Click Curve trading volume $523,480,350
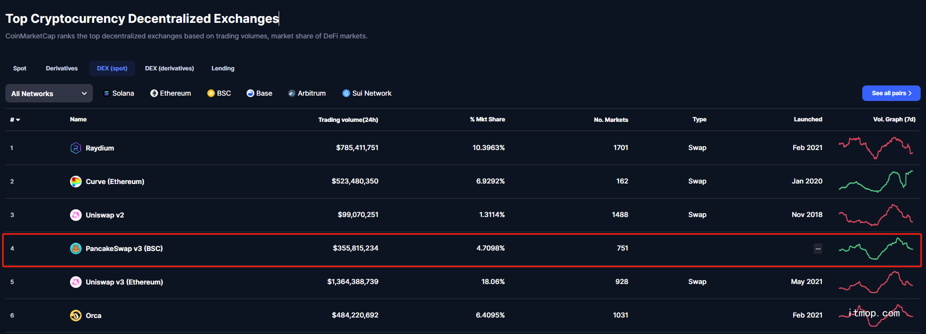This screenshot has height=334, width=926. point(355,181)
